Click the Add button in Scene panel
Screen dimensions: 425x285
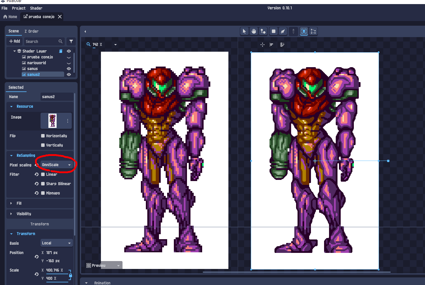[15, 41]
